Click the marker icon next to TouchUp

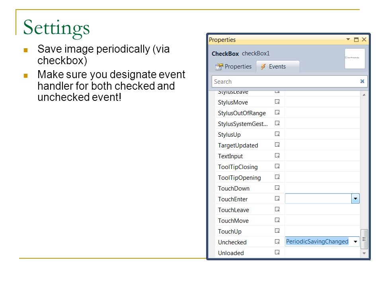coord(277,231)
